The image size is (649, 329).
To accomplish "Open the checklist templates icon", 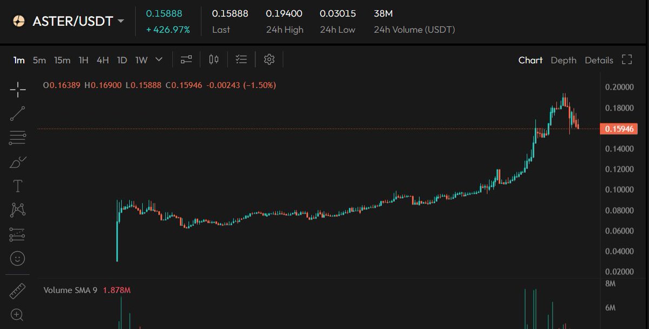I will click(x=241, y=60).
